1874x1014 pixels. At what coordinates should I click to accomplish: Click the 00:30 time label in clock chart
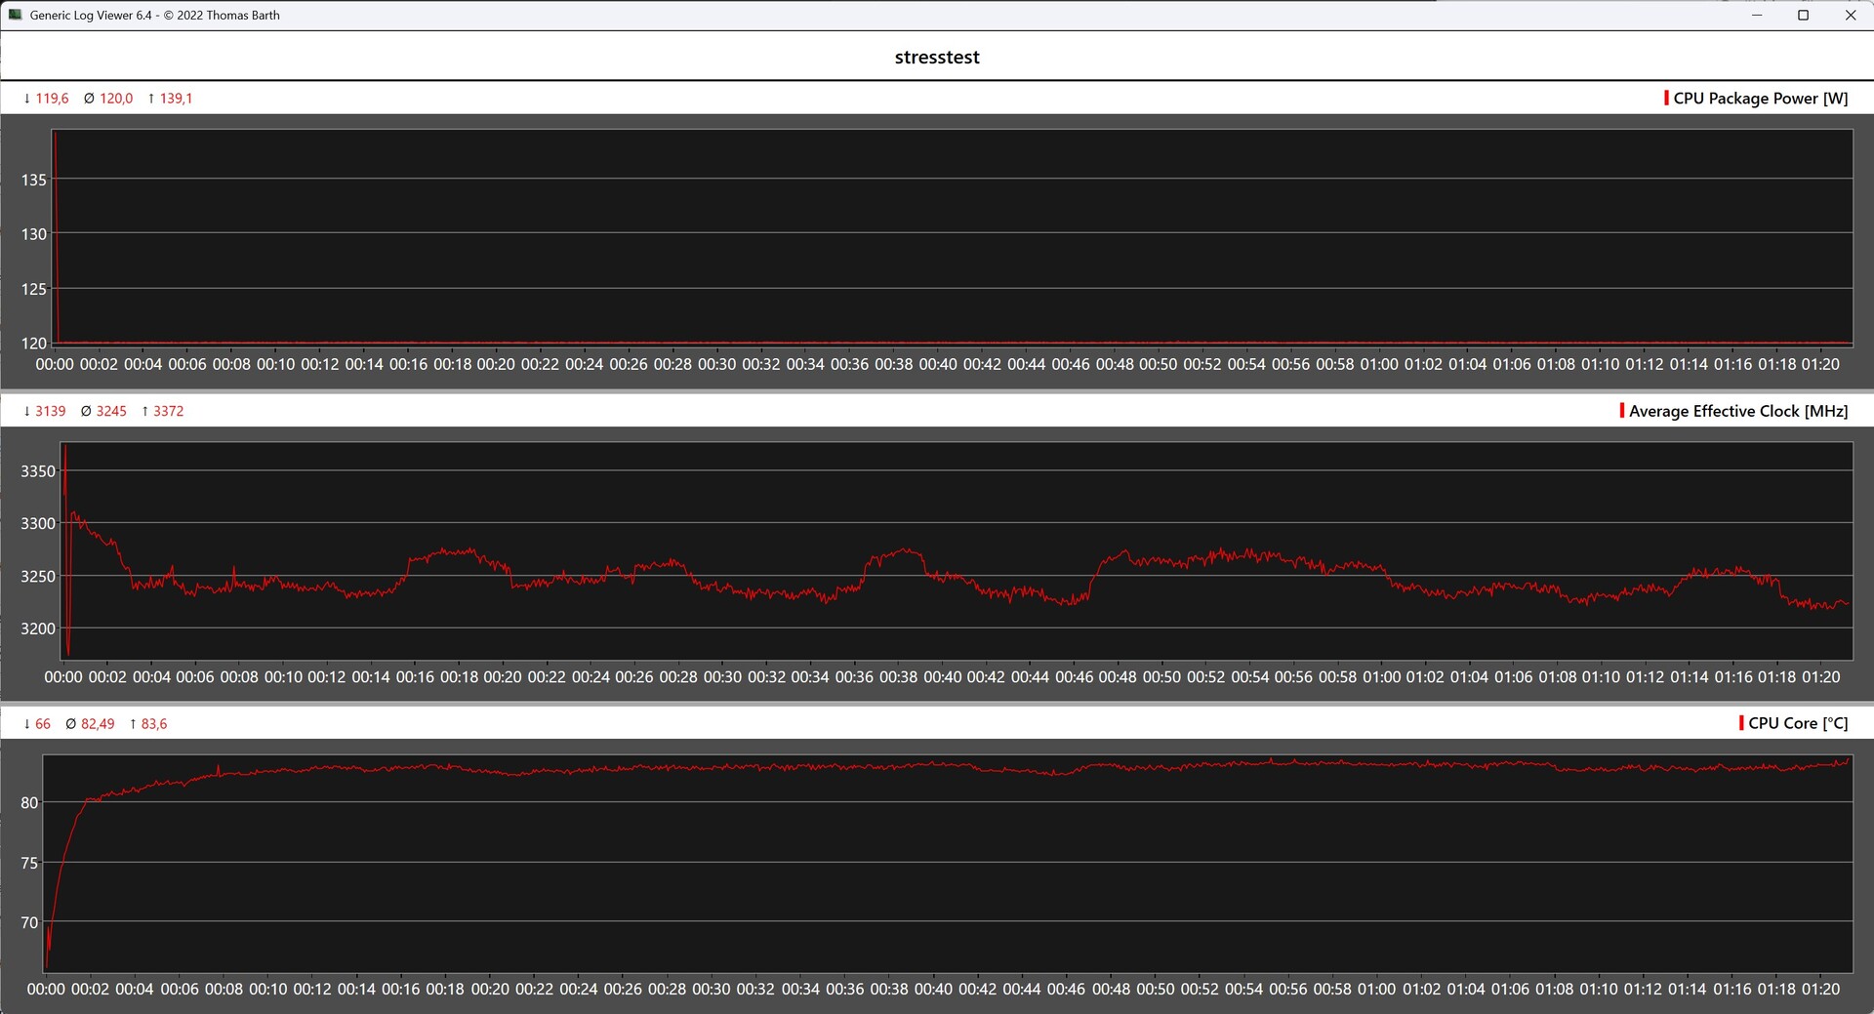click(722, 676)
